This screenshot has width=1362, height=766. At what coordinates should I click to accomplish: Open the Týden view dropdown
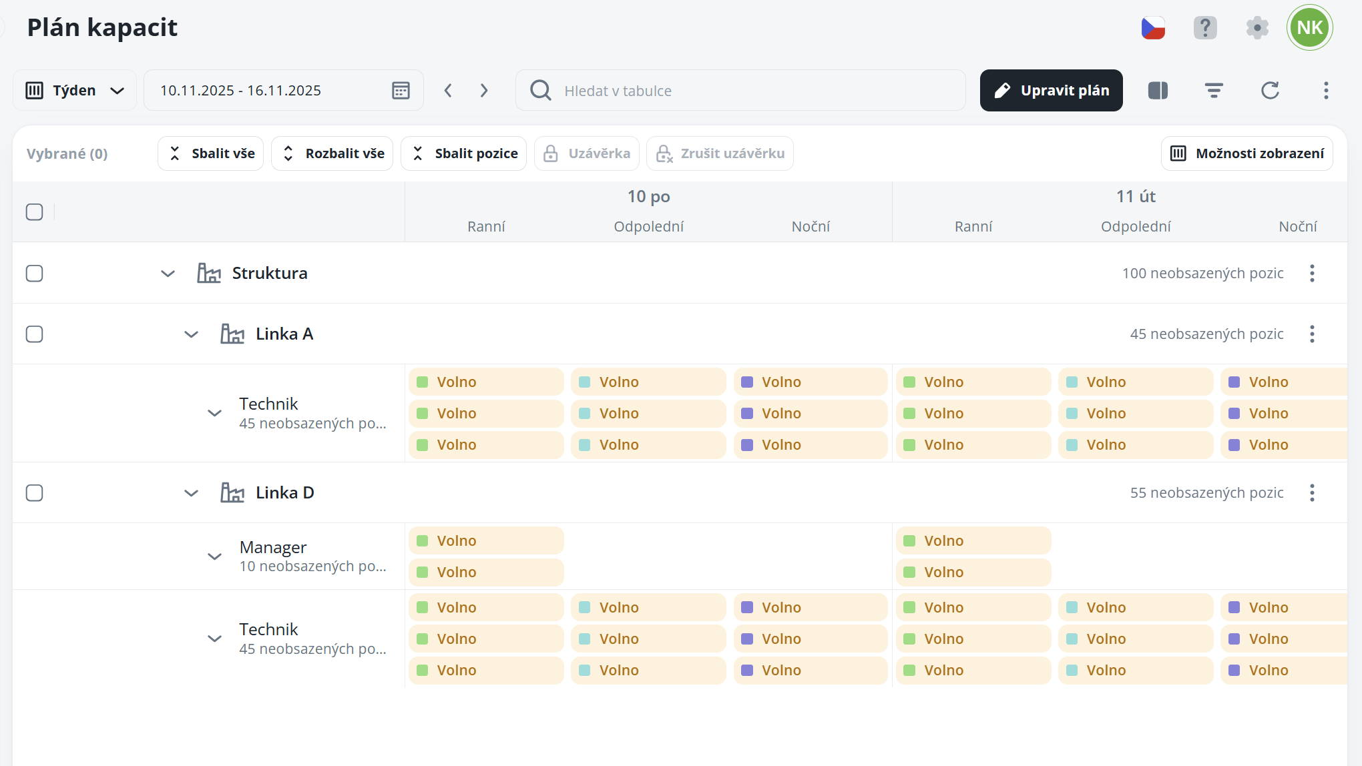click(x=75, y=91)
